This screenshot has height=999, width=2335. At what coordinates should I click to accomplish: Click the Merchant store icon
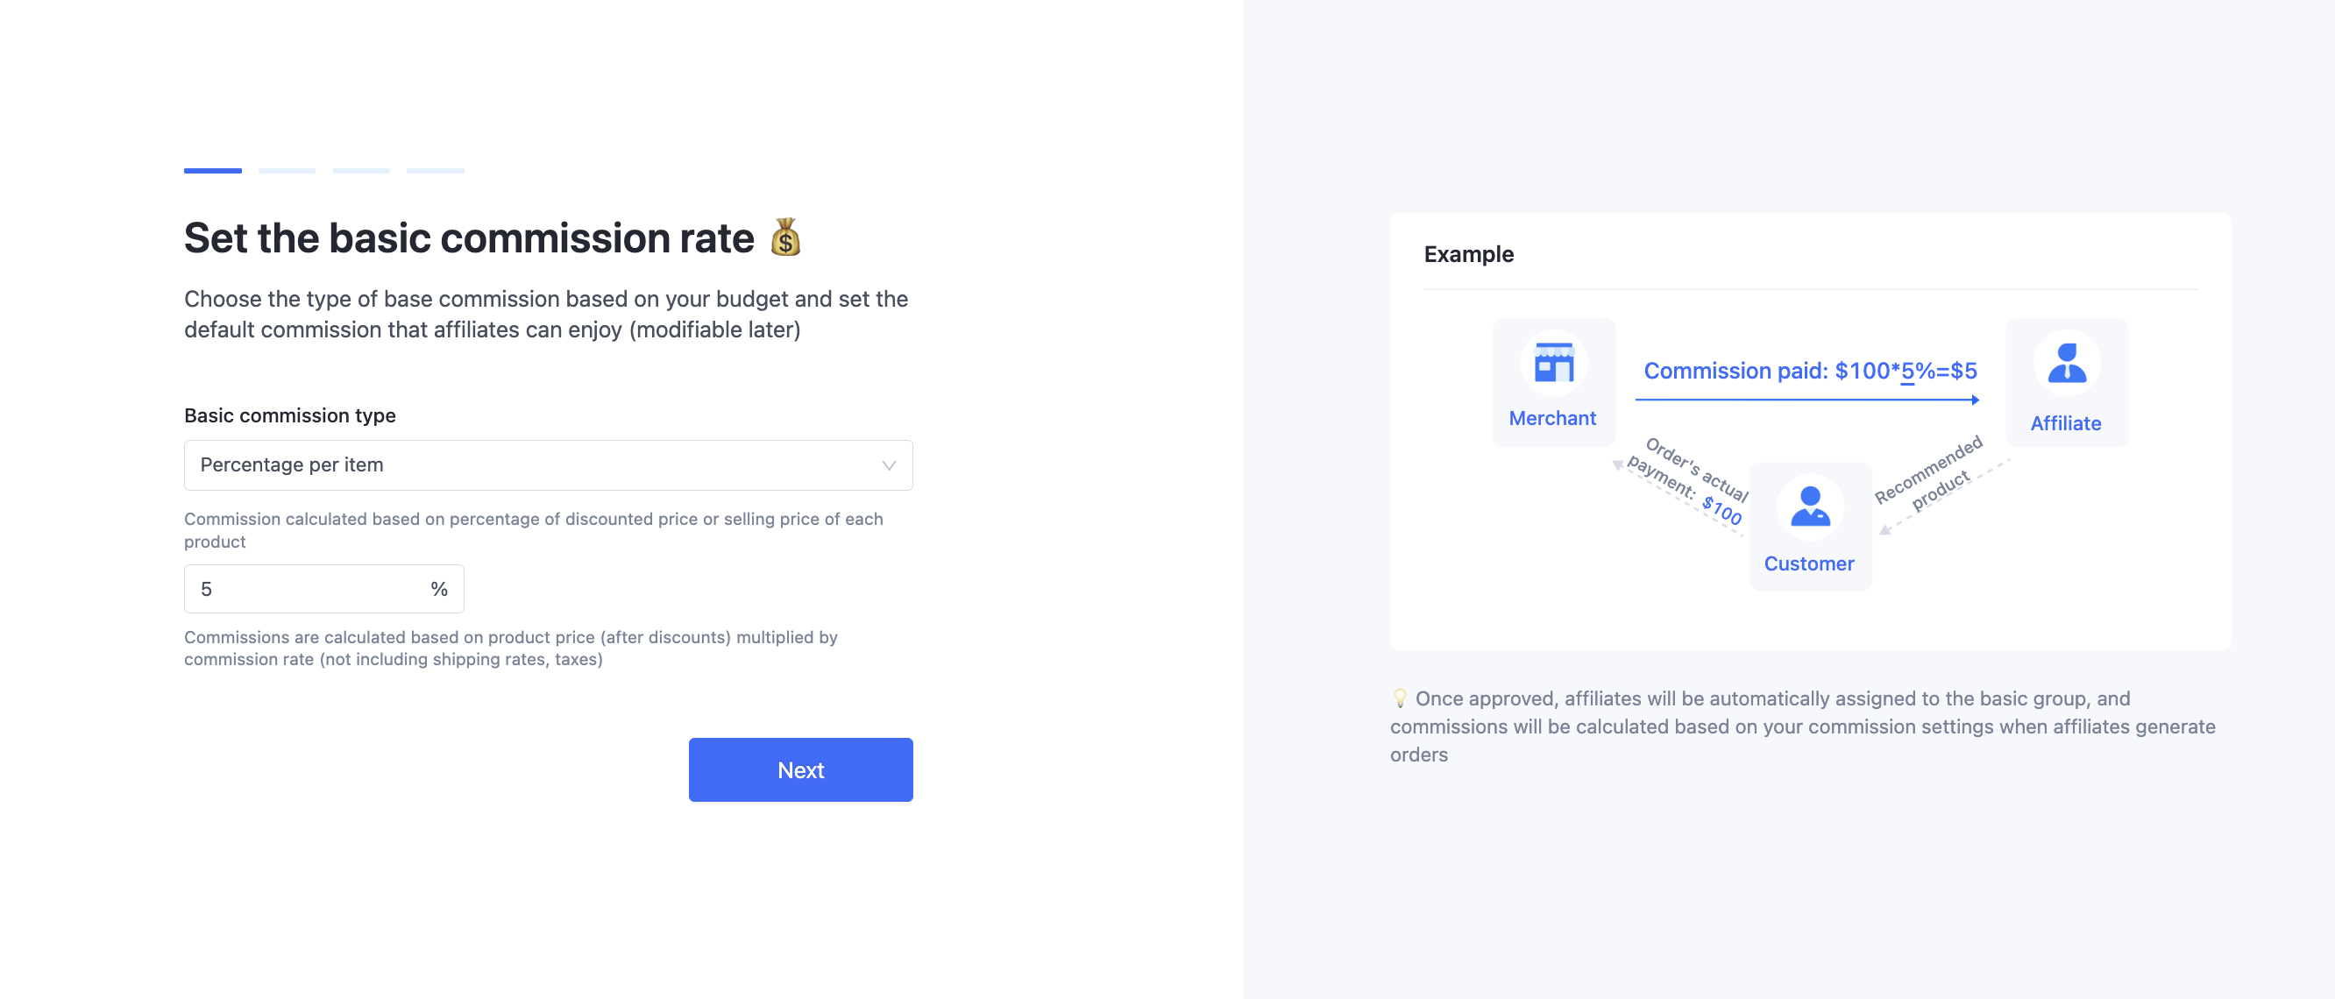click(1554, 364)
